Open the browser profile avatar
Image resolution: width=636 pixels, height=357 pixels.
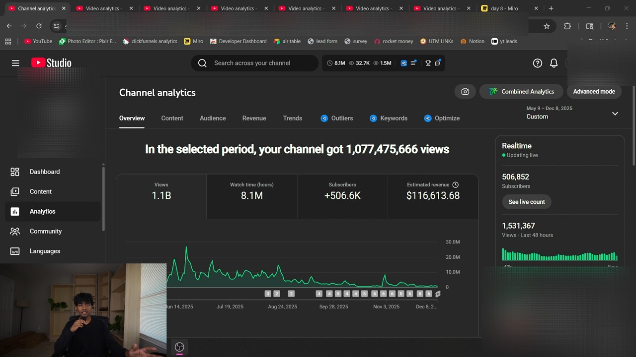pos(612,26)
